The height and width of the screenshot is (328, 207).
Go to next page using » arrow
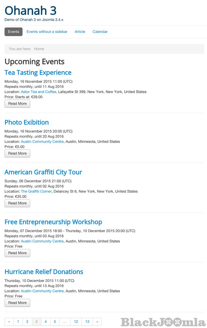[97, 322]
